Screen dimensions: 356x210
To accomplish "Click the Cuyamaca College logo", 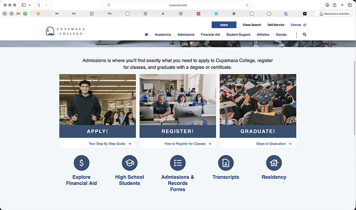I will tap(65, 31).
